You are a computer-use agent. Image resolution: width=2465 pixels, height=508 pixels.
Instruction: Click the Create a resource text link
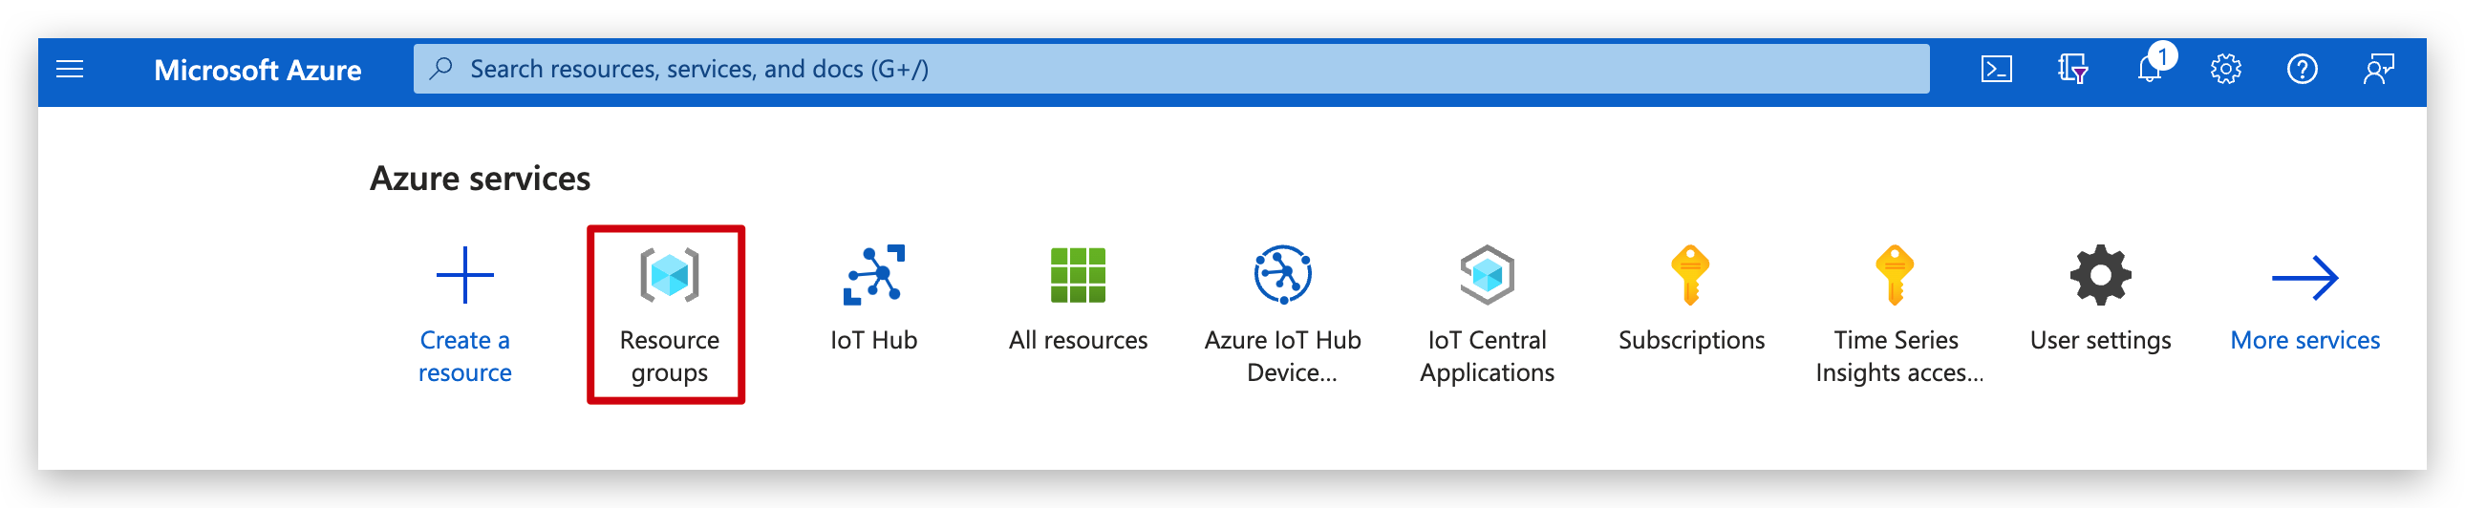point(465,356)
